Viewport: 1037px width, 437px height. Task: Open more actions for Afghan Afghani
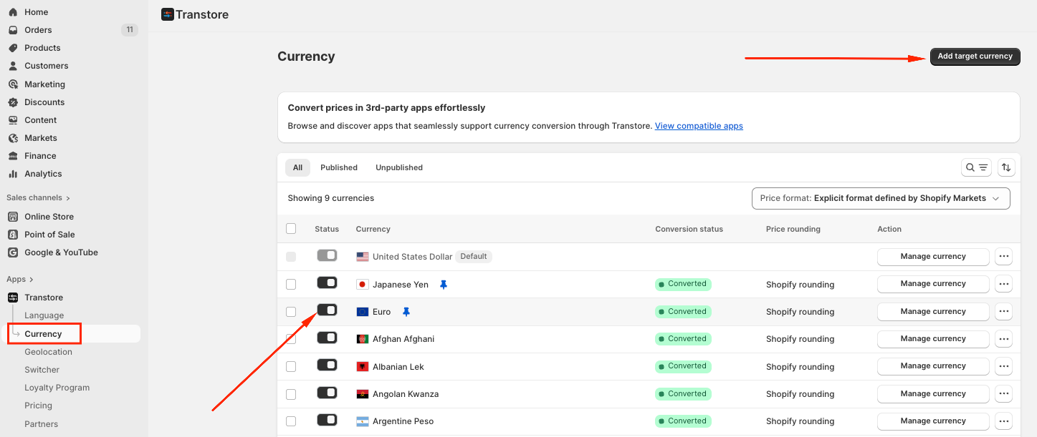point(1003,339)
